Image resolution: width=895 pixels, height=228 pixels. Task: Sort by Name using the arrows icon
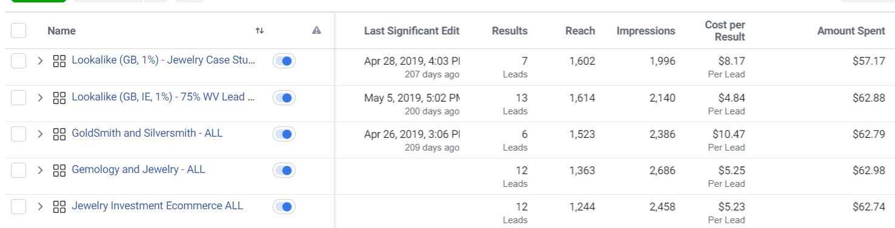(259, 31)
